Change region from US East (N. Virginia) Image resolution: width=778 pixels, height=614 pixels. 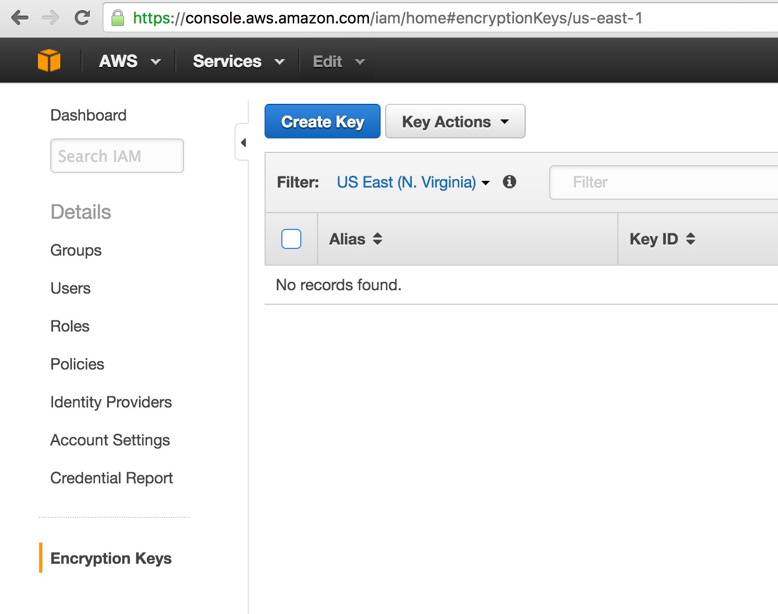413,182
